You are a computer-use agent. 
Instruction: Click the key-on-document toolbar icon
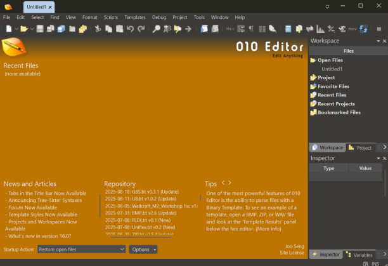pos(299,29)
